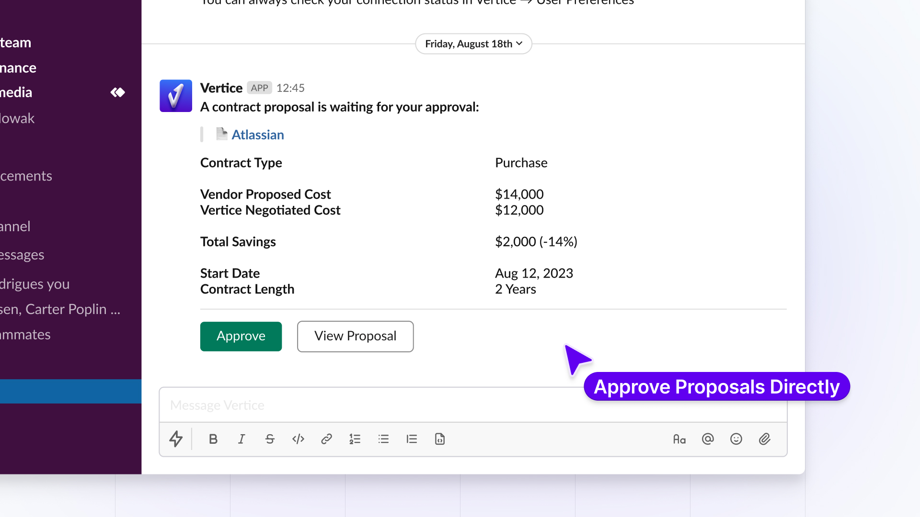Screen dimensions: 920x517
Task: Click the ordered list icon
Action: click(x=355, y=439)
